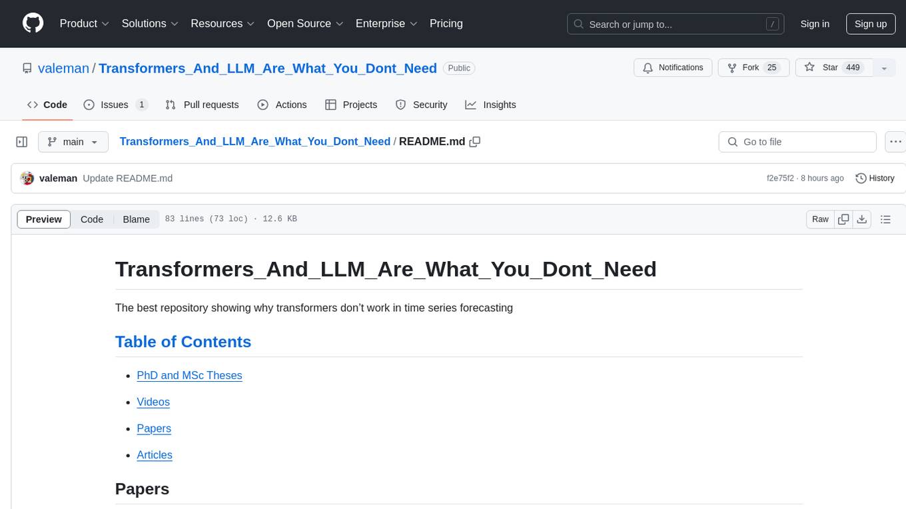This screenshot has height=509, width=906.
Task: Jump to PhD and MSc Theses
Action: 189,375
